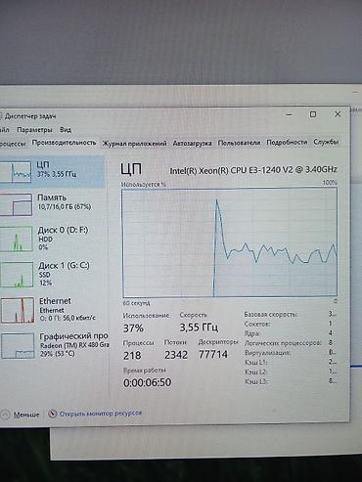The height and width of the screenshot is (482, 362).
Task: Click the Меньше button label
Action: 26,415
